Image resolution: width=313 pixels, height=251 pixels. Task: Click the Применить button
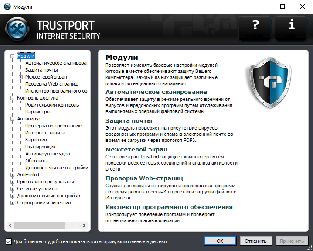(292, 241)
